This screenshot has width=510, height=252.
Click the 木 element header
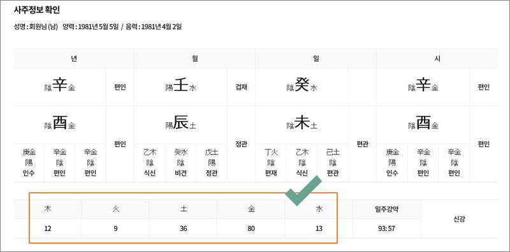[48, 209]
